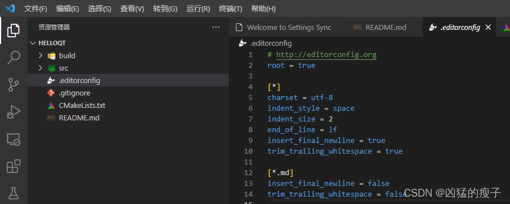Click line number 12 in gutter
This screenshot has width=510, height=204.
coord(248,172)
